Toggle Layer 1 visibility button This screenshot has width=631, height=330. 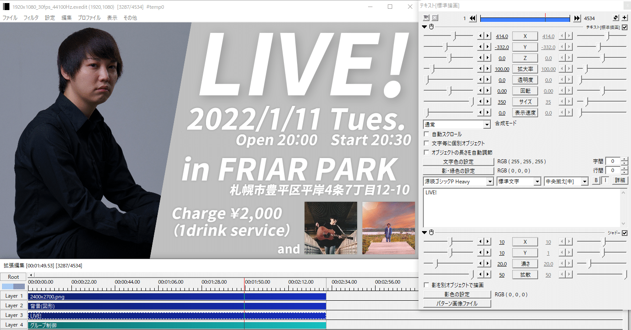pyautogui.click(x=13, y=296)
